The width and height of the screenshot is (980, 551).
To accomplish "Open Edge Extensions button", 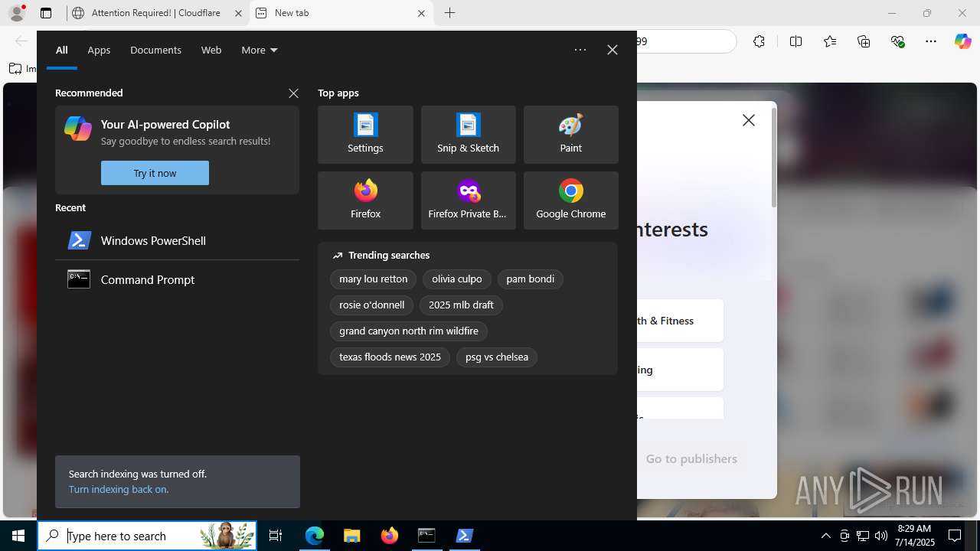I will (x=759, y=41).
